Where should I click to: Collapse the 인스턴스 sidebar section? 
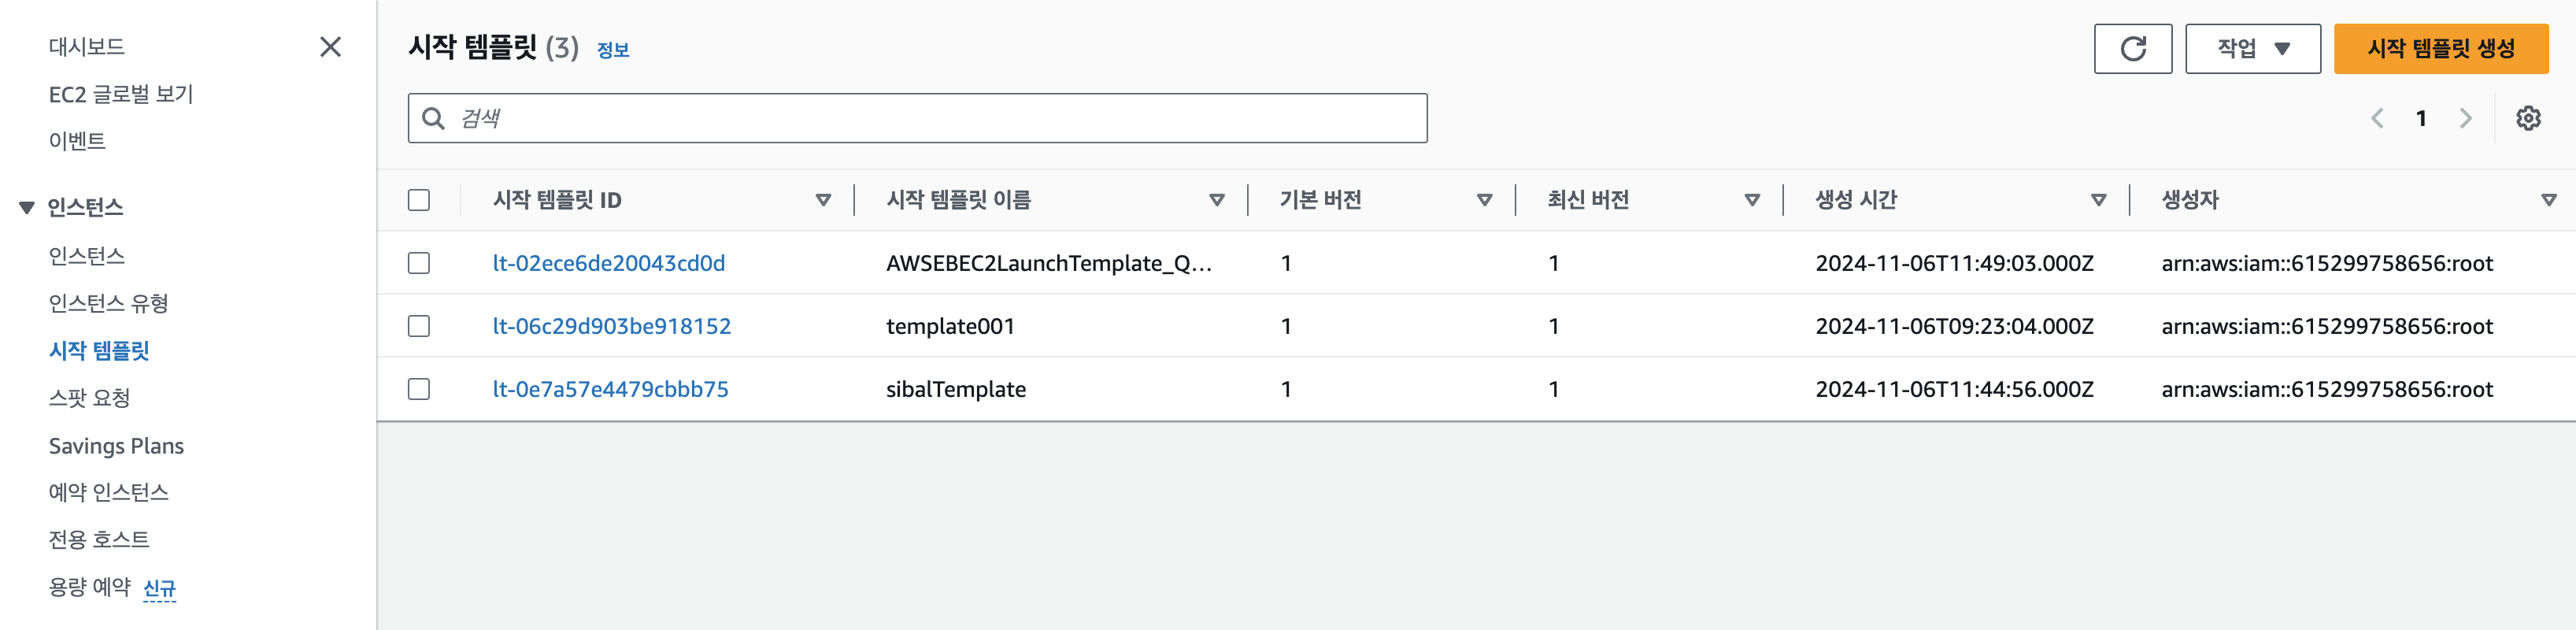[27, 208]
